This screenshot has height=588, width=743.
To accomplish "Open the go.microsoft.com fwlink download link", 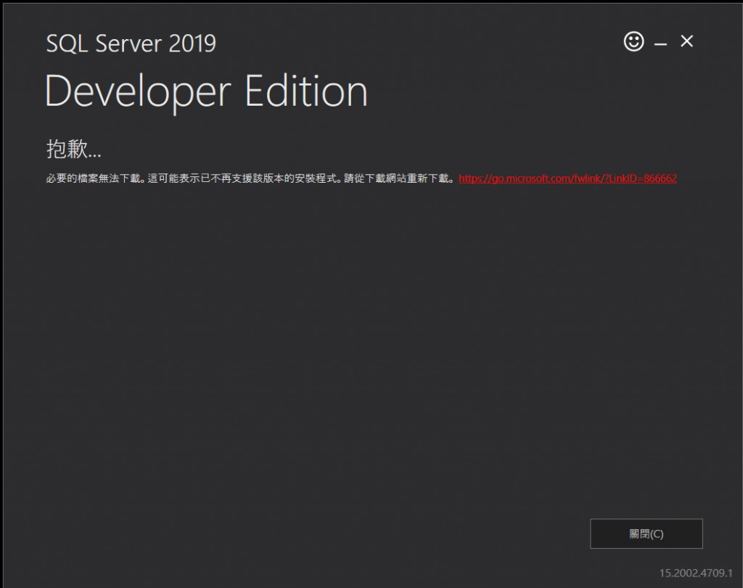I will tap(567, 178).
